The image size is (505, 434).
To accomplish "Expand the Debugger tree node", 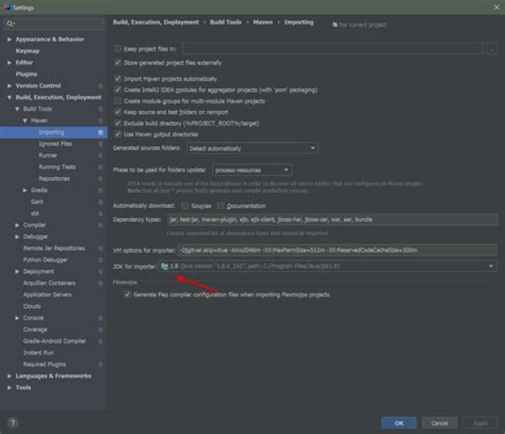I will tap(17, 237).
